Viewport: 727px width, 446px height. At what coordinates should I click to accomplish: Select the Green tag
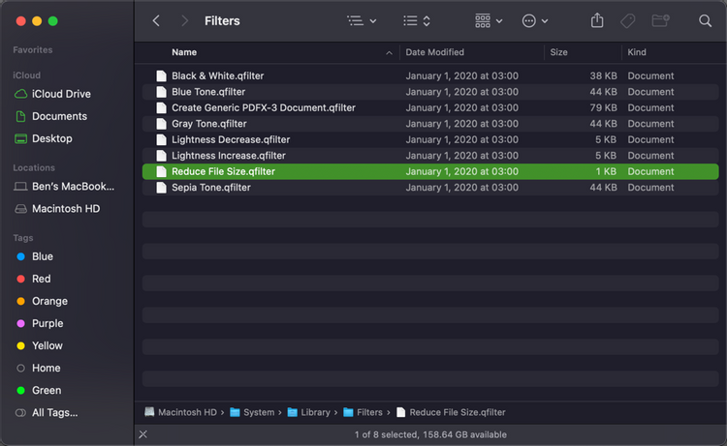tap(47, 390)
